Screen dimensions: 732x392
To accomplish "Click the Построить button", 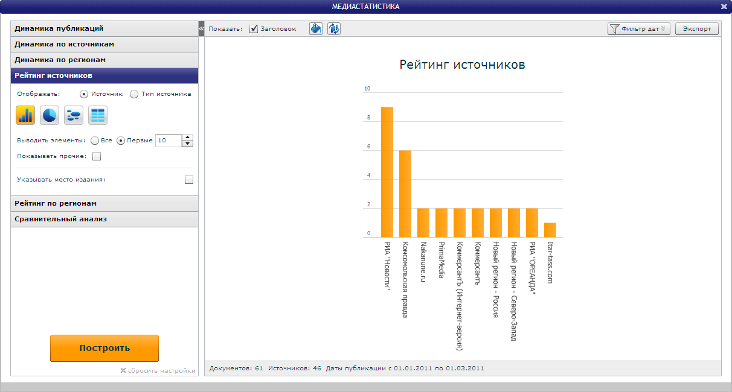I will coord(104,348).
